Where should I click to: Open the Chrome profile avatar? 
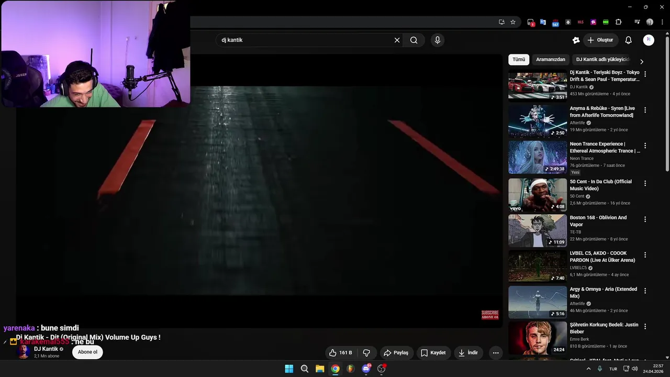[650, 22]
